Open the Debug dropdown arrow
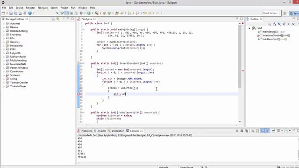The width and height of the screenshot is (299, 168). [x=85, y=13]
